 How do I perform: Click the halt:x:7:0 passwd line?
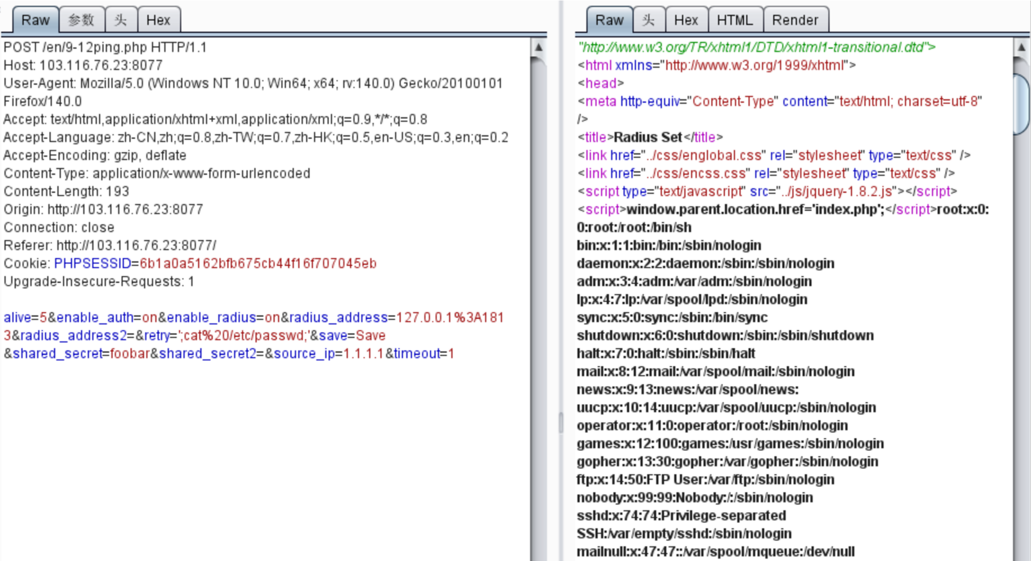click(666, 354)
